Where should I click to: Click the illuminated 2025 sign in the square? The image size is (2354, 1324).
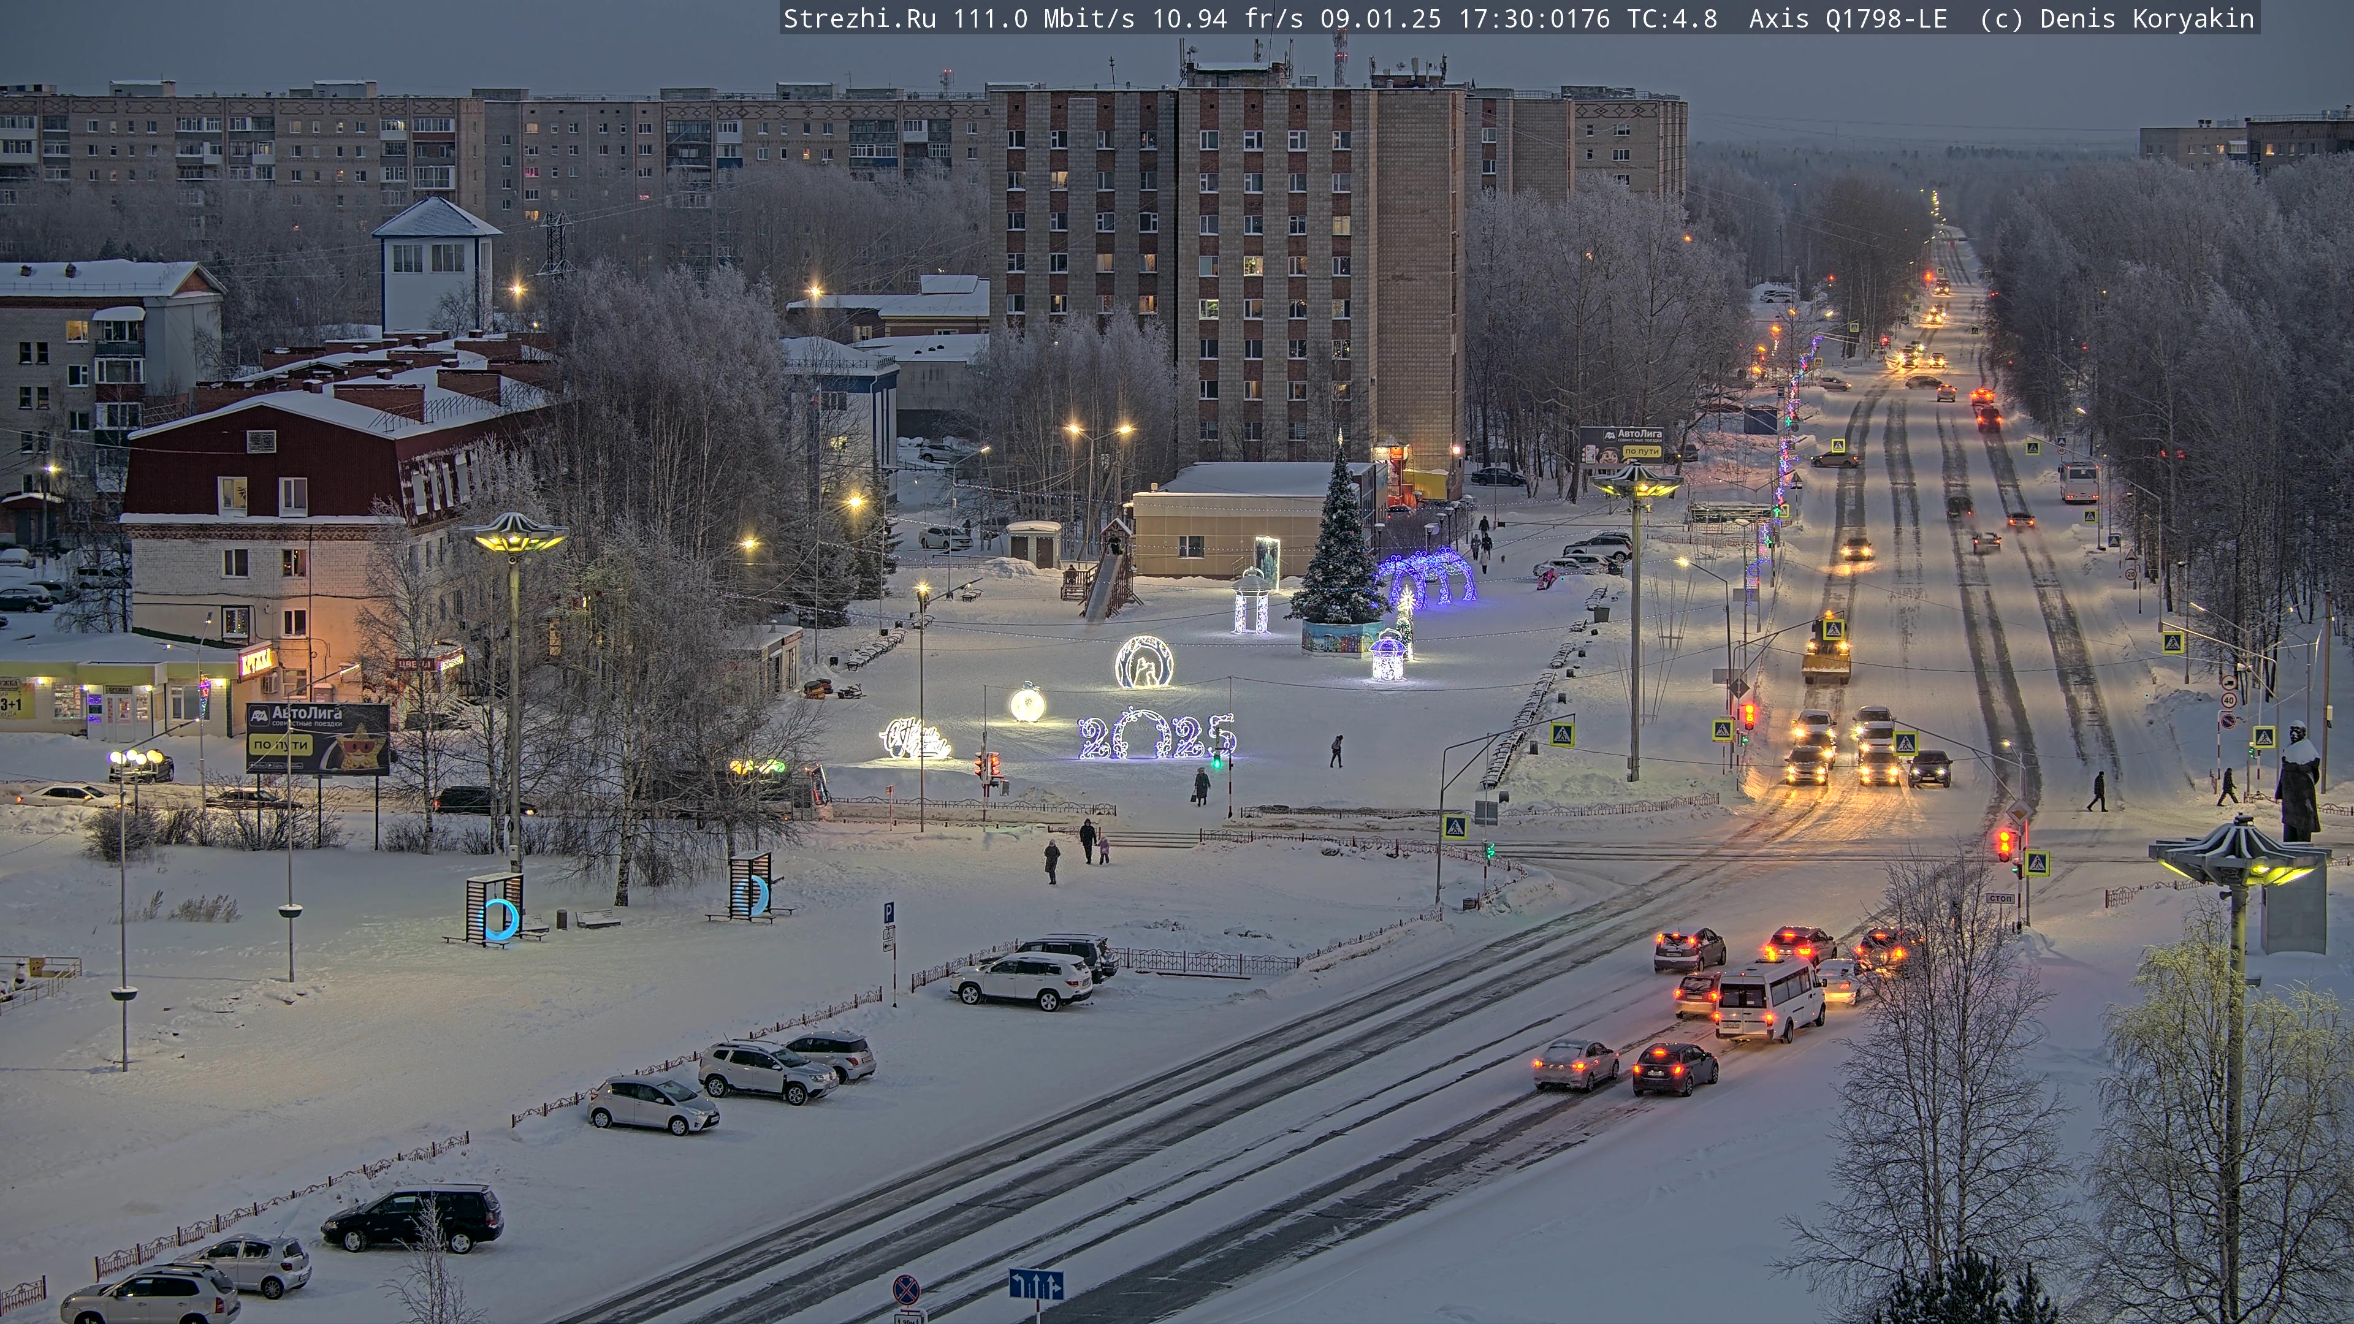(x=1156, y=736)
